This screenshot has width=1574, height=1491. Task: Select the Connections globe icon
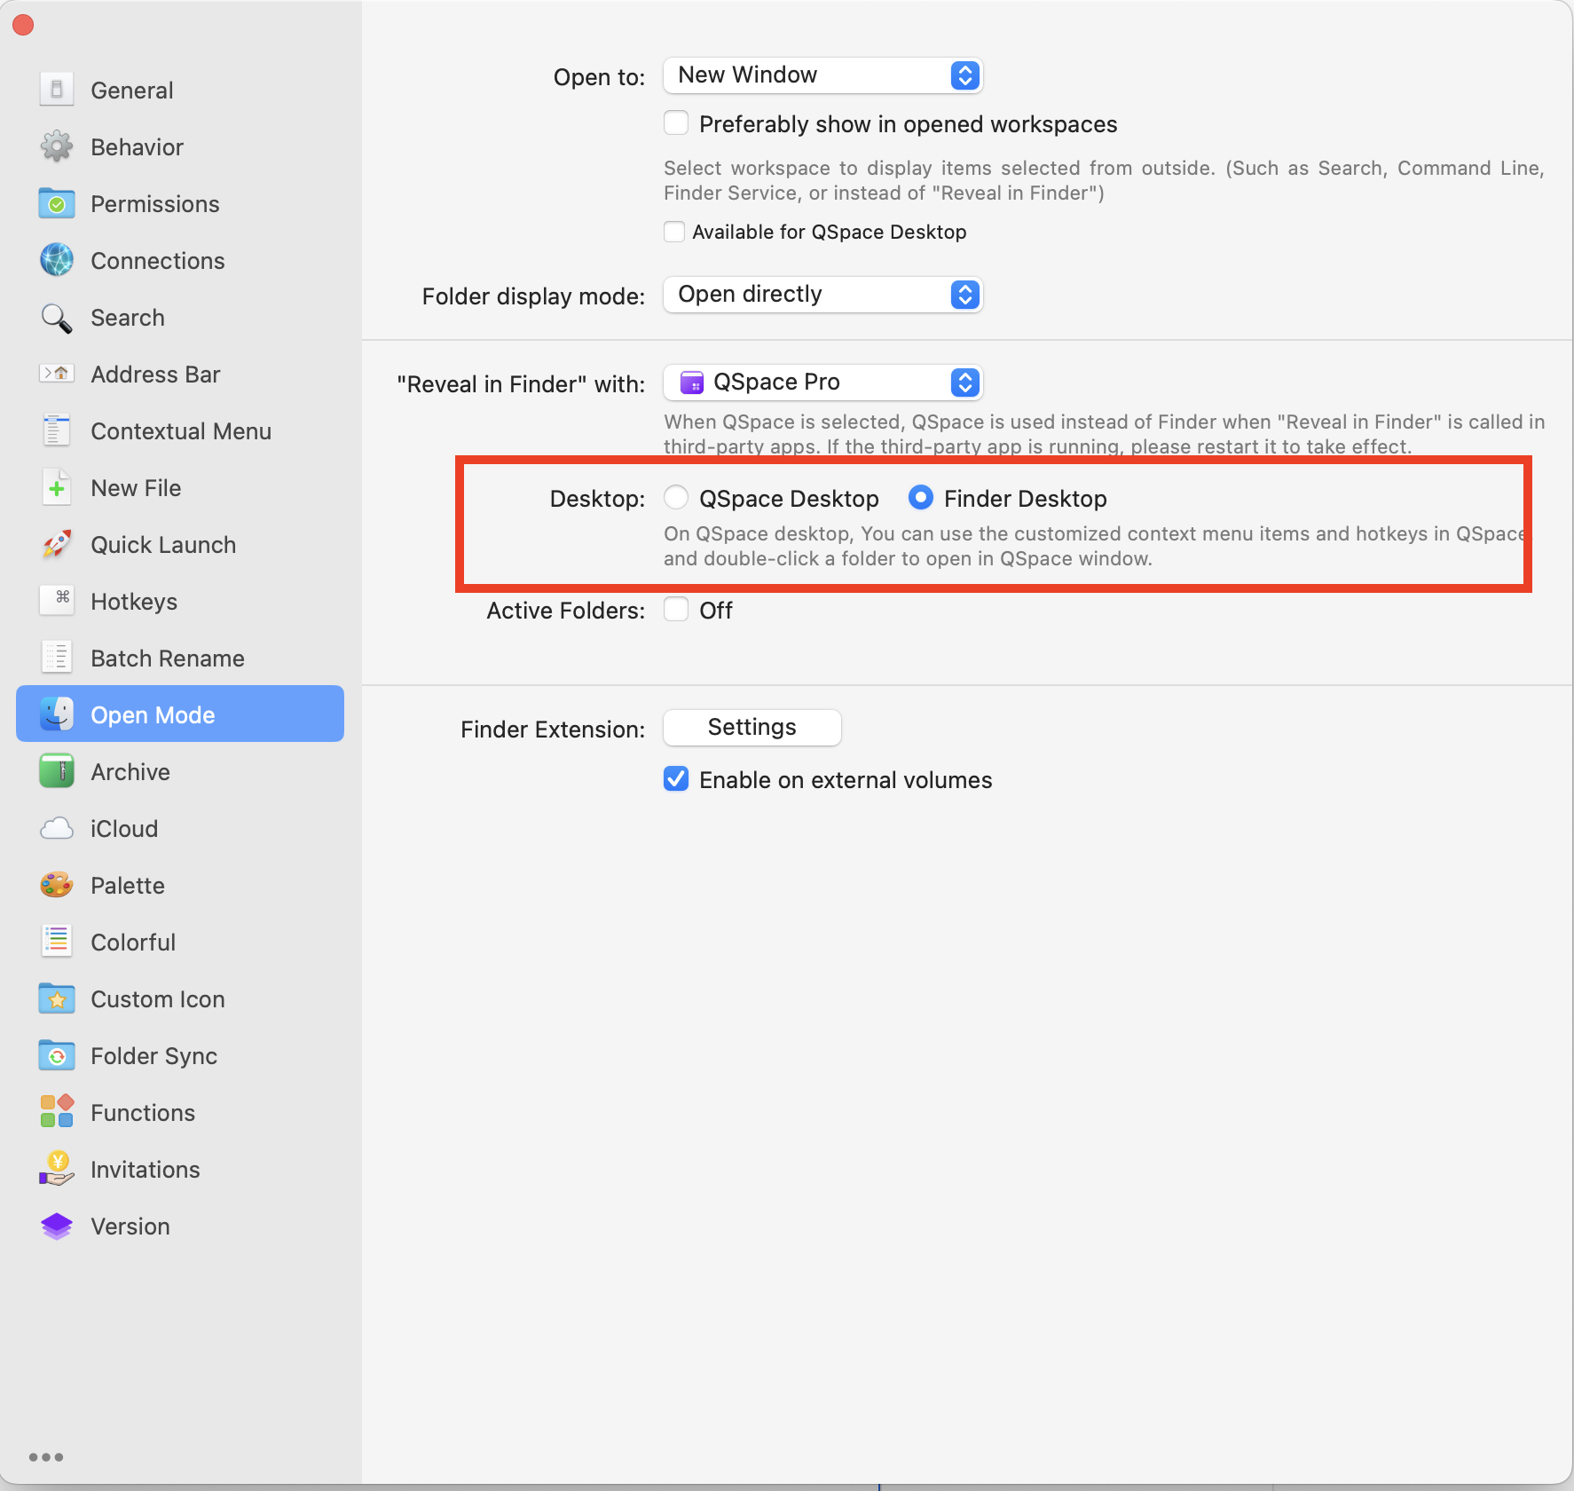[x=57, y=260]
